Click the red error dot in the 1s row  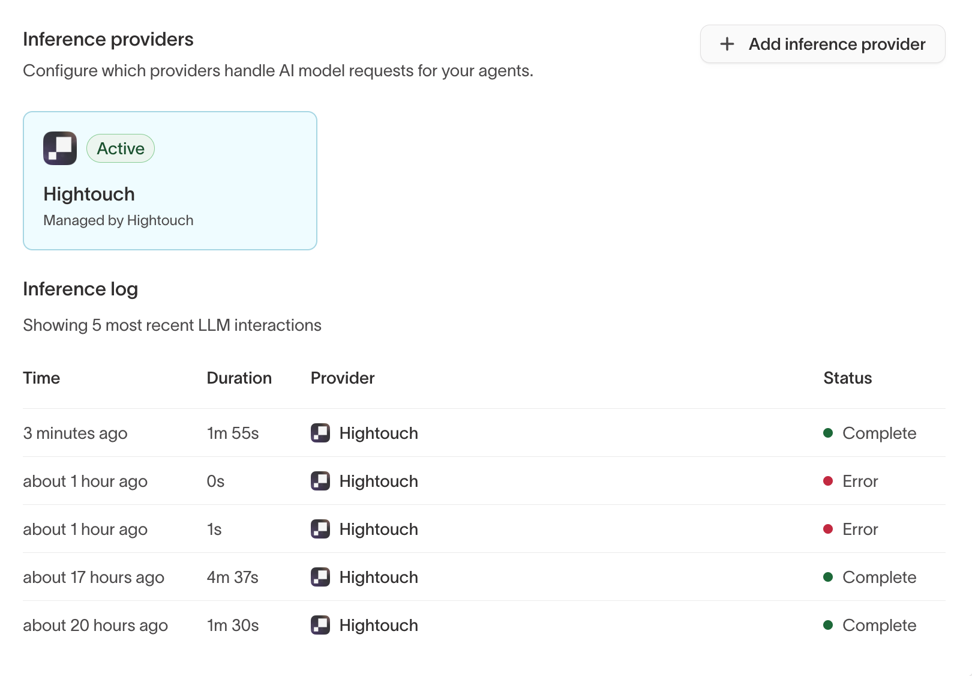coord(828,529)
